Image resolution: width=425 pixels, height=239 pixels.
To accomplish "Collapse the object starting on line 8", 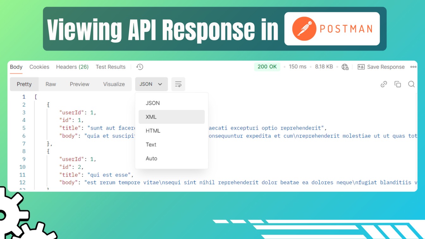I will click(48, 151).
